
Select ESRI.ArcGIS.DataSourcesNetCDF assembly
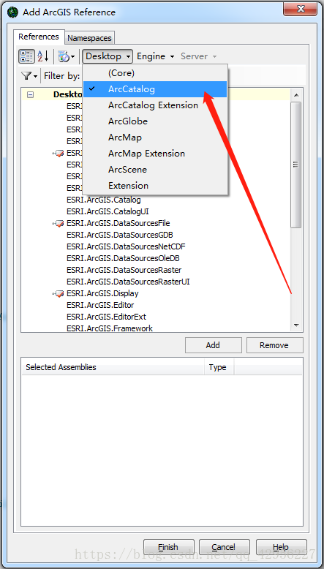click(127, 246)
